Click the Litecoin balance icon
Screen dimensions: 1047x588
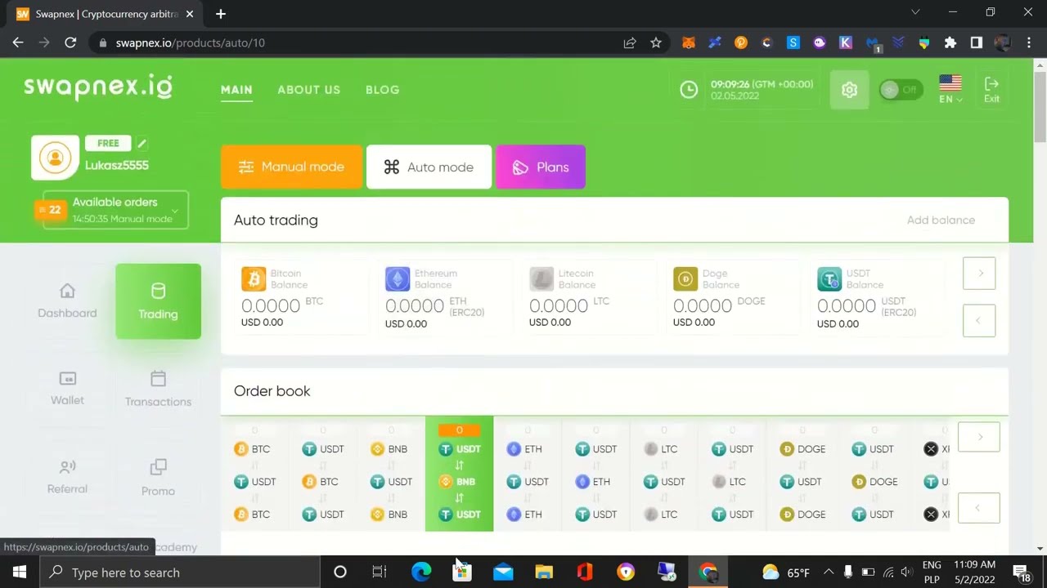pos(541,279)
